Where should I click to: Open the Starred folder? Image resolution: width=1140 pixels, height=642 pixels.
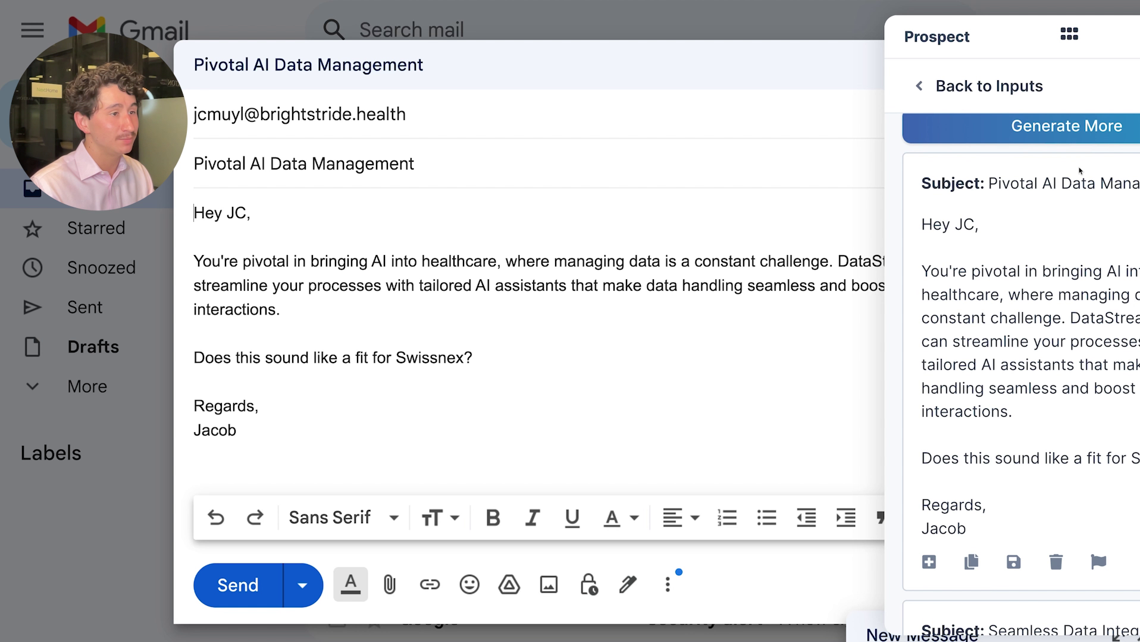[x=96, y=228]
